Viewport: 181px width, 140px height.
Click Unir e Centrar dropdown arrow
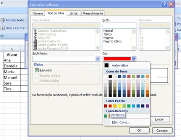[x=27, y=28]
